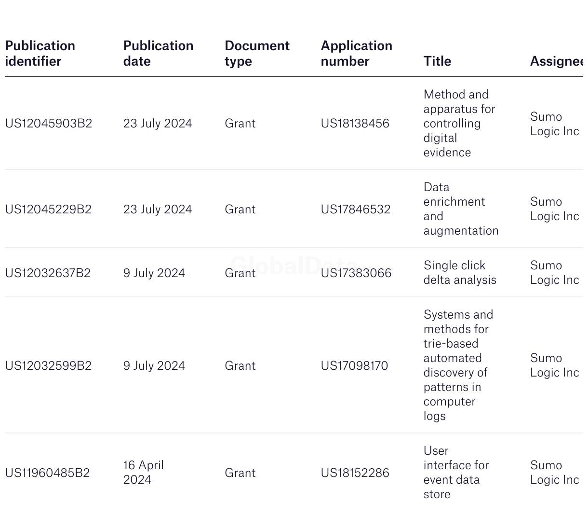
Task: Click the Document type column header
Action: tap(257, 54)
